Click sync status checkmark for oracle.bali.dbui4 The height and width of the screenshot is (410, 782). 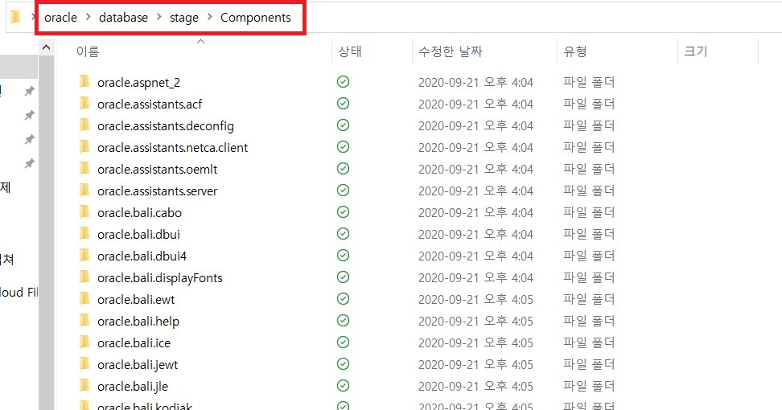coord(343,256)
